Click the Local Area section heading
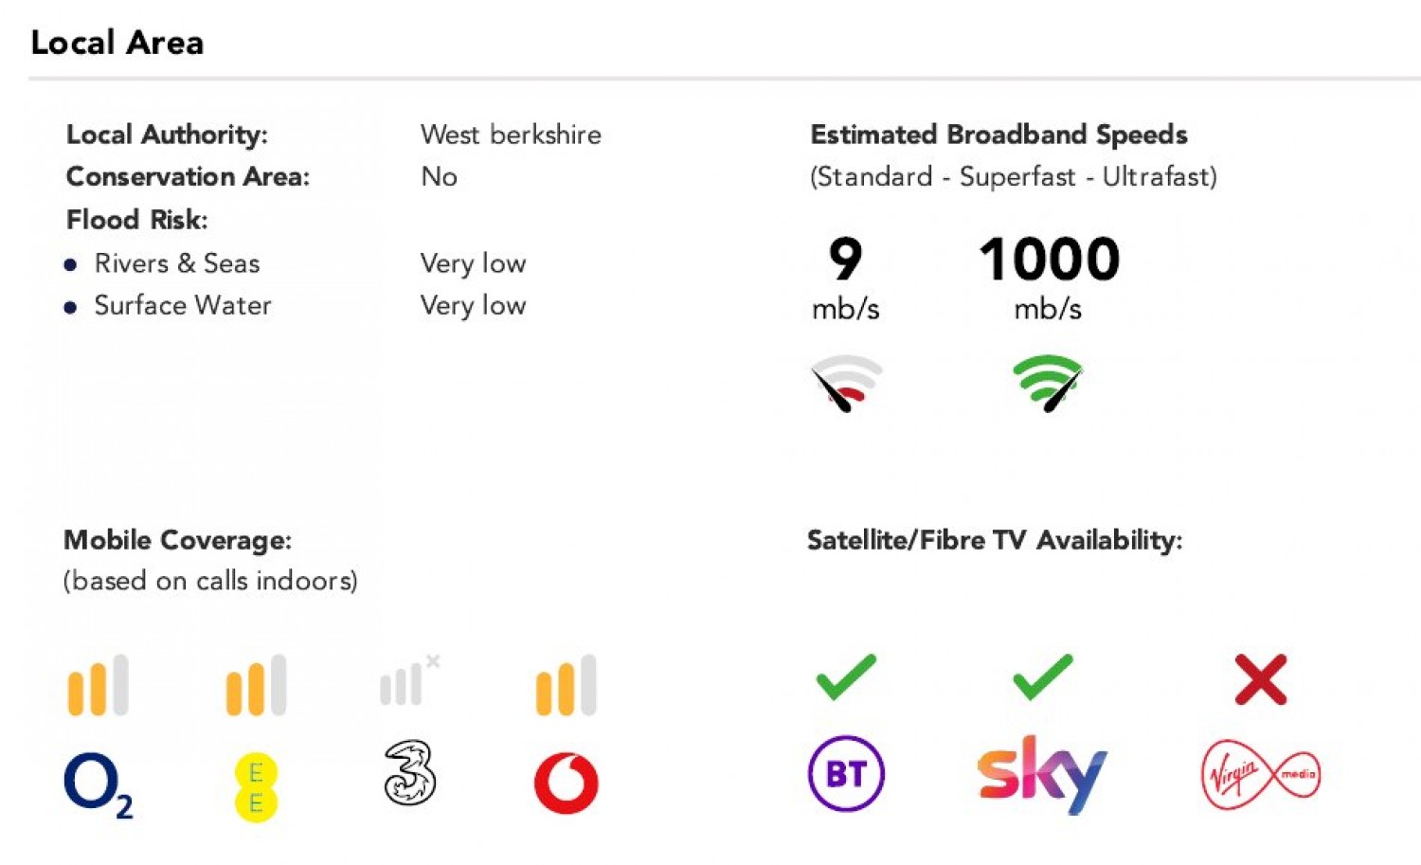The width and height of the screenshot is (1421, 865). pyautogui.click(x=117, y=43)
